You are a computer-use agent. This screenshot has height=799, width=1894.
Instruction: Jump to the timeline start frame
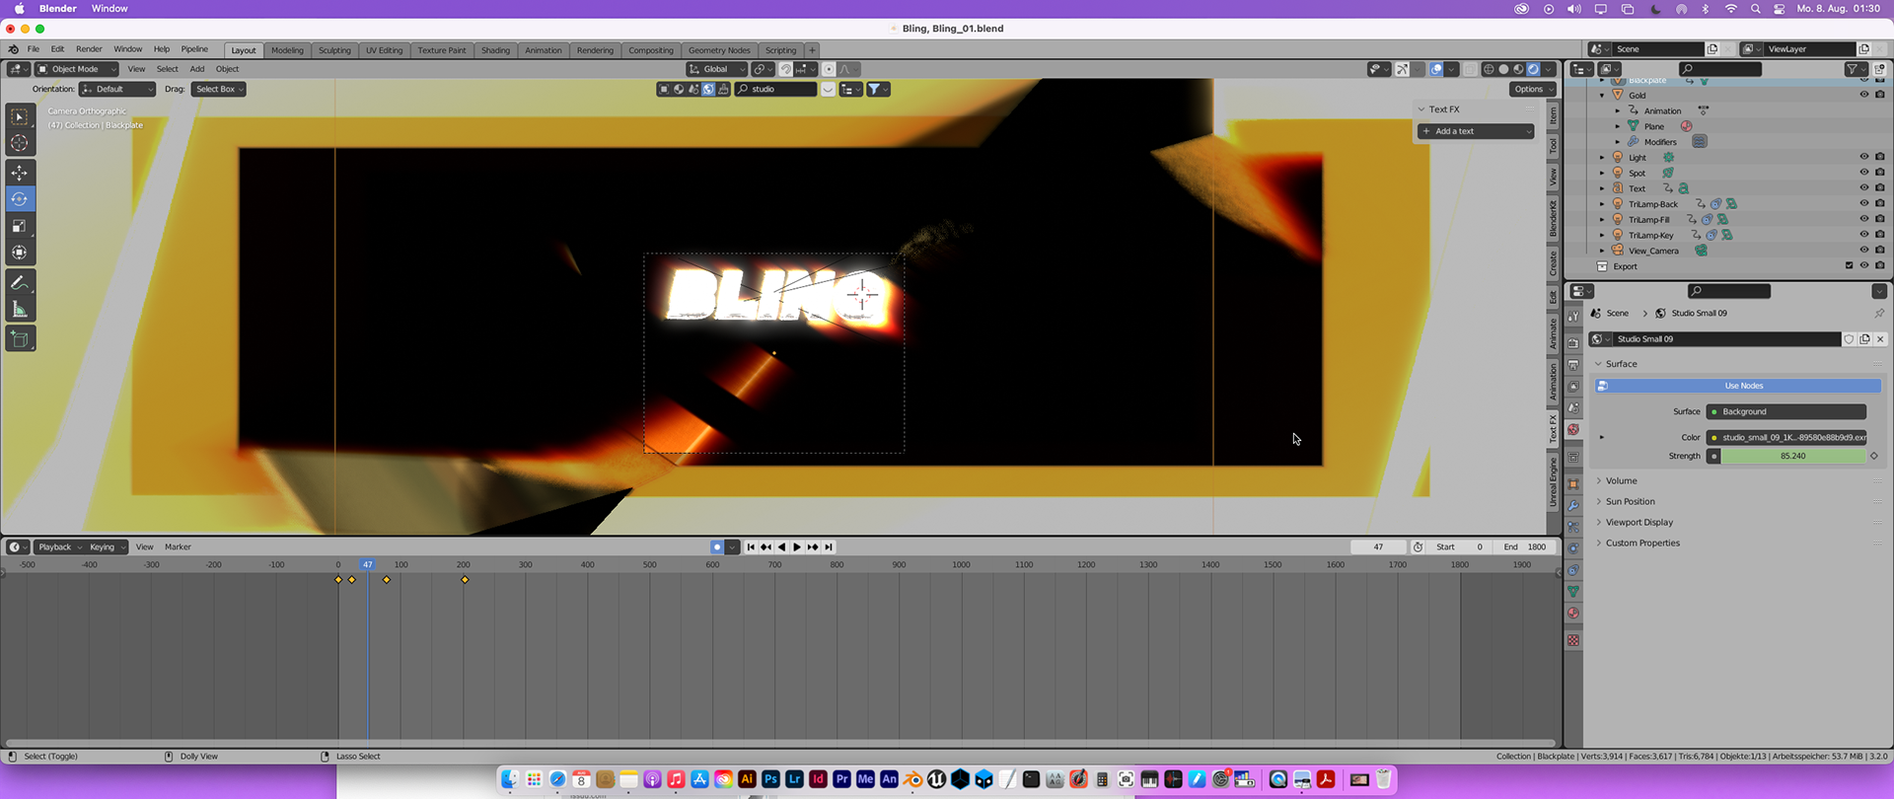[x=750, y=547]
